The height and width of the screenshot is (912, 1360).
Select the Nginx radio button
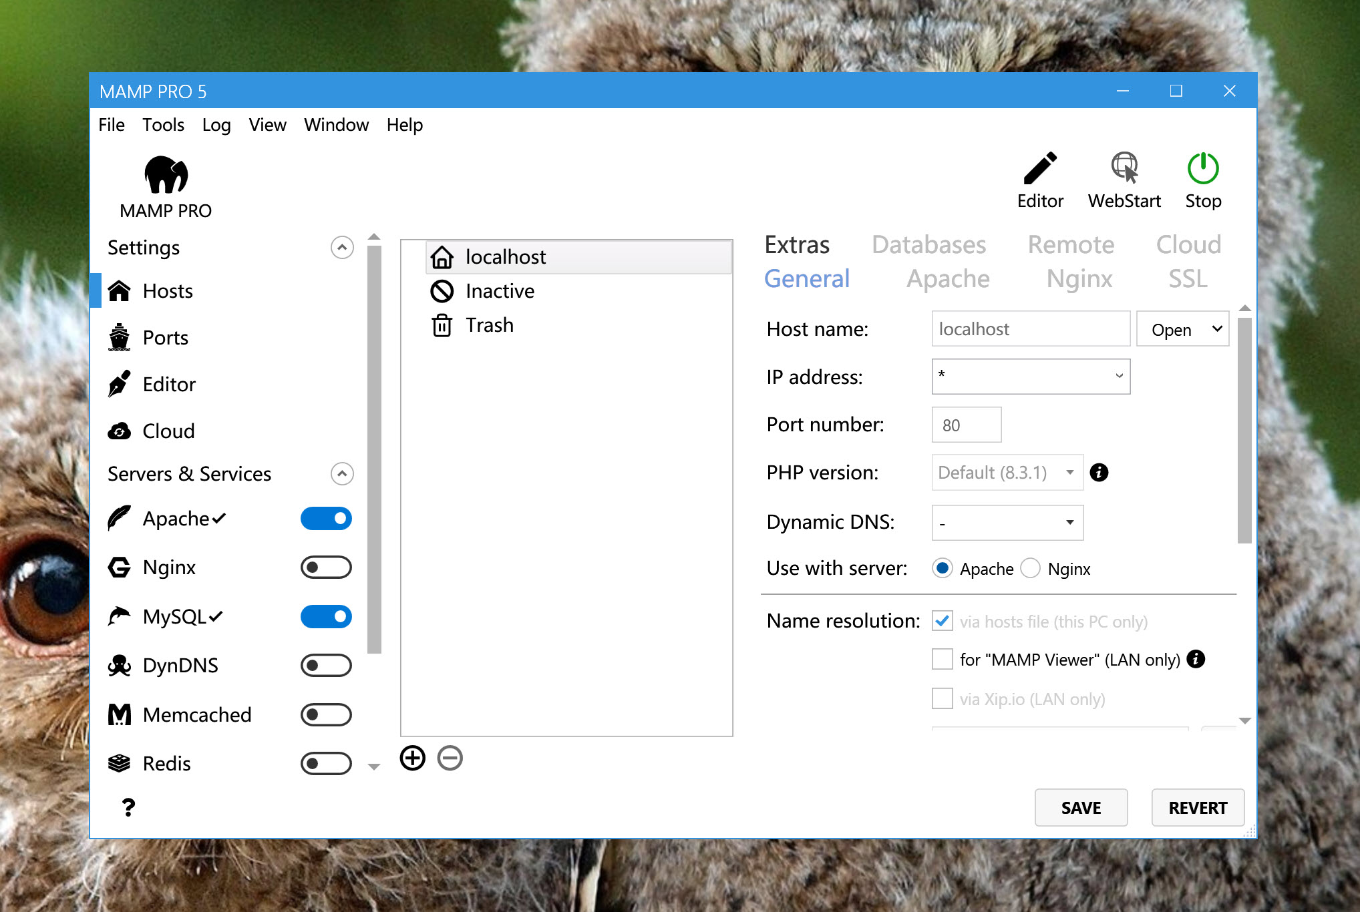(x=1031, y=568)
